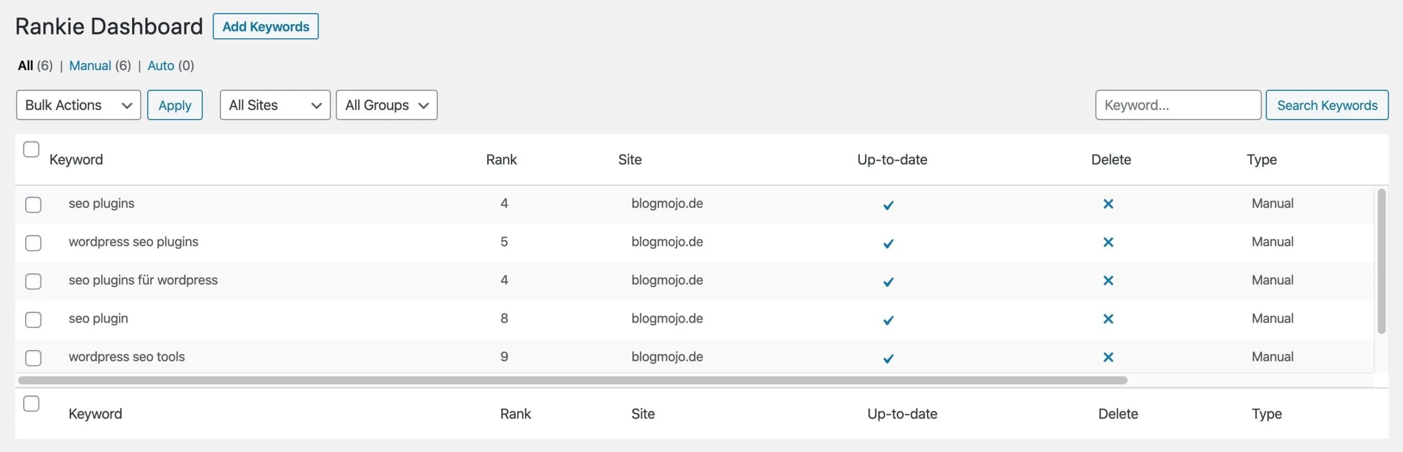Click the horizontal scrollbar below the table
The image size is (1403, 452).
click(x=572, y=380)
